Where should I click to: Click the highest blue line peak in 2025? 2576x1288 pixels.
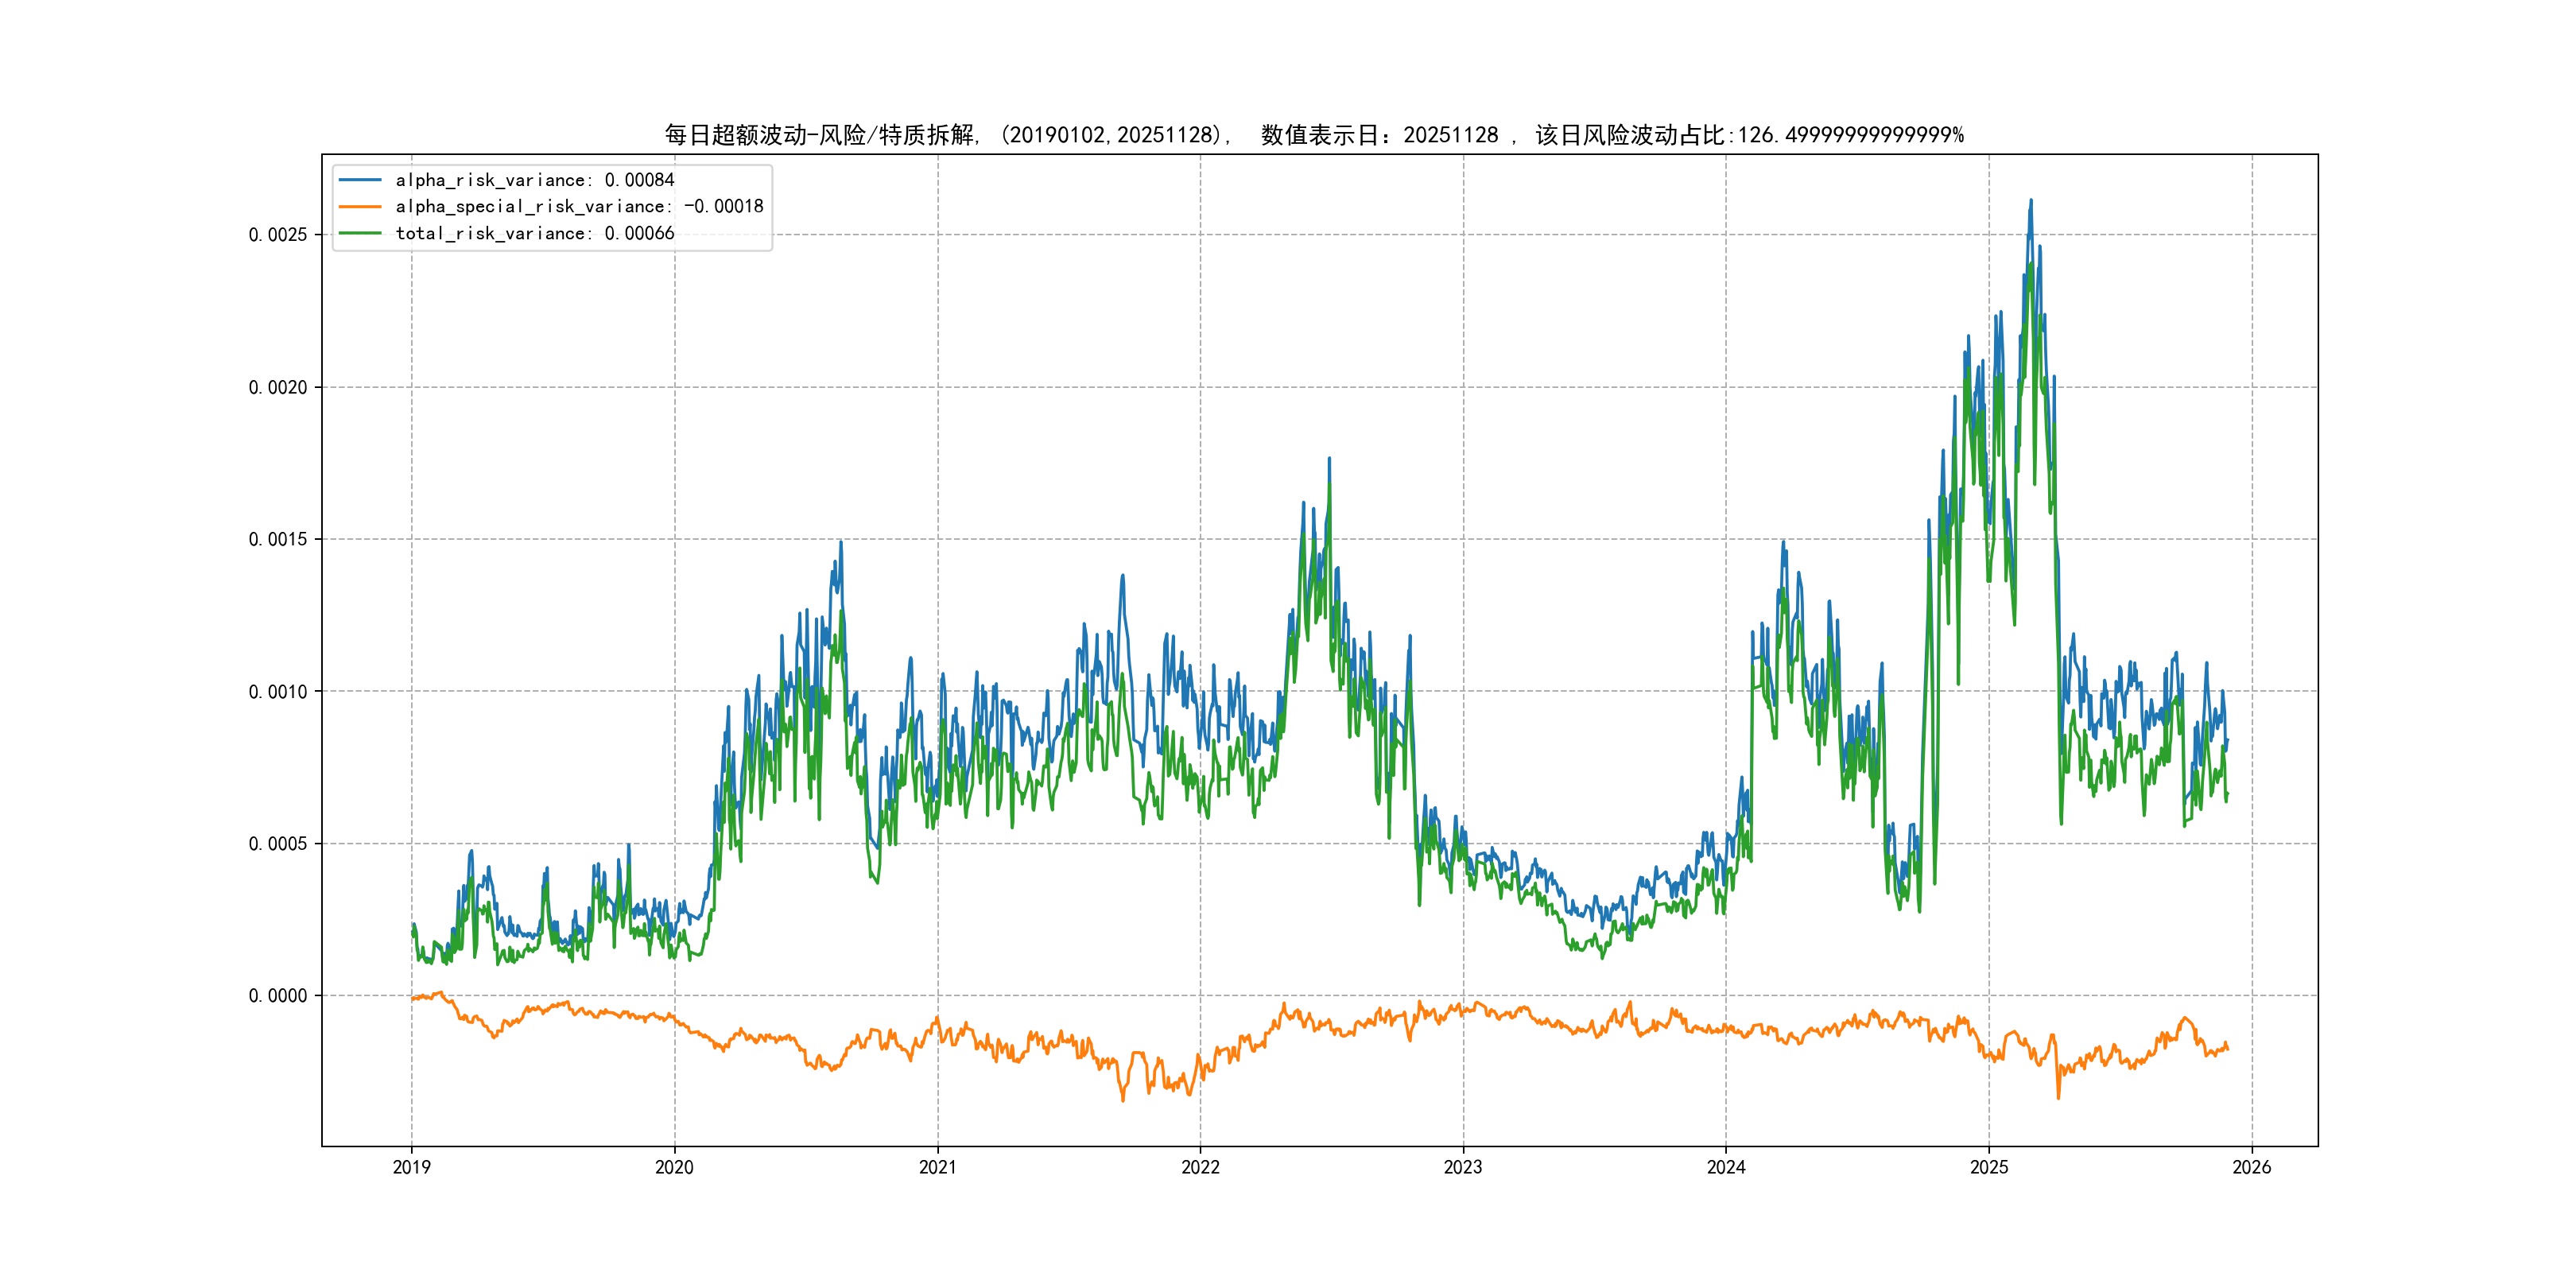(x=2030, y=201)
